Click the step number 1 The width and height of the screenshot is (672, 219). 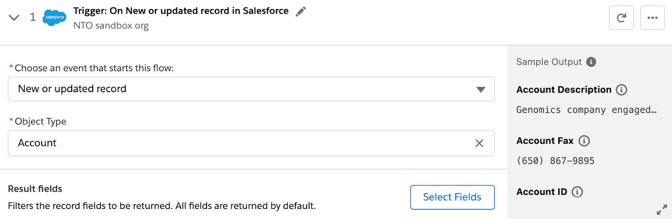33,17
